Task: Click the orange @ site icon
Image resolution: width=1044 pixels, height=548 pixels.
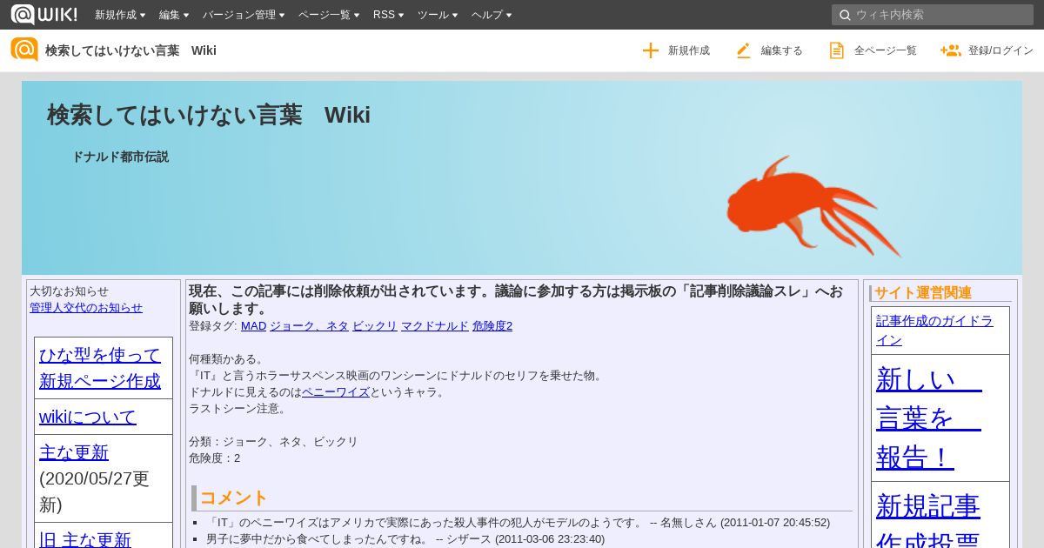Action: 24,50
